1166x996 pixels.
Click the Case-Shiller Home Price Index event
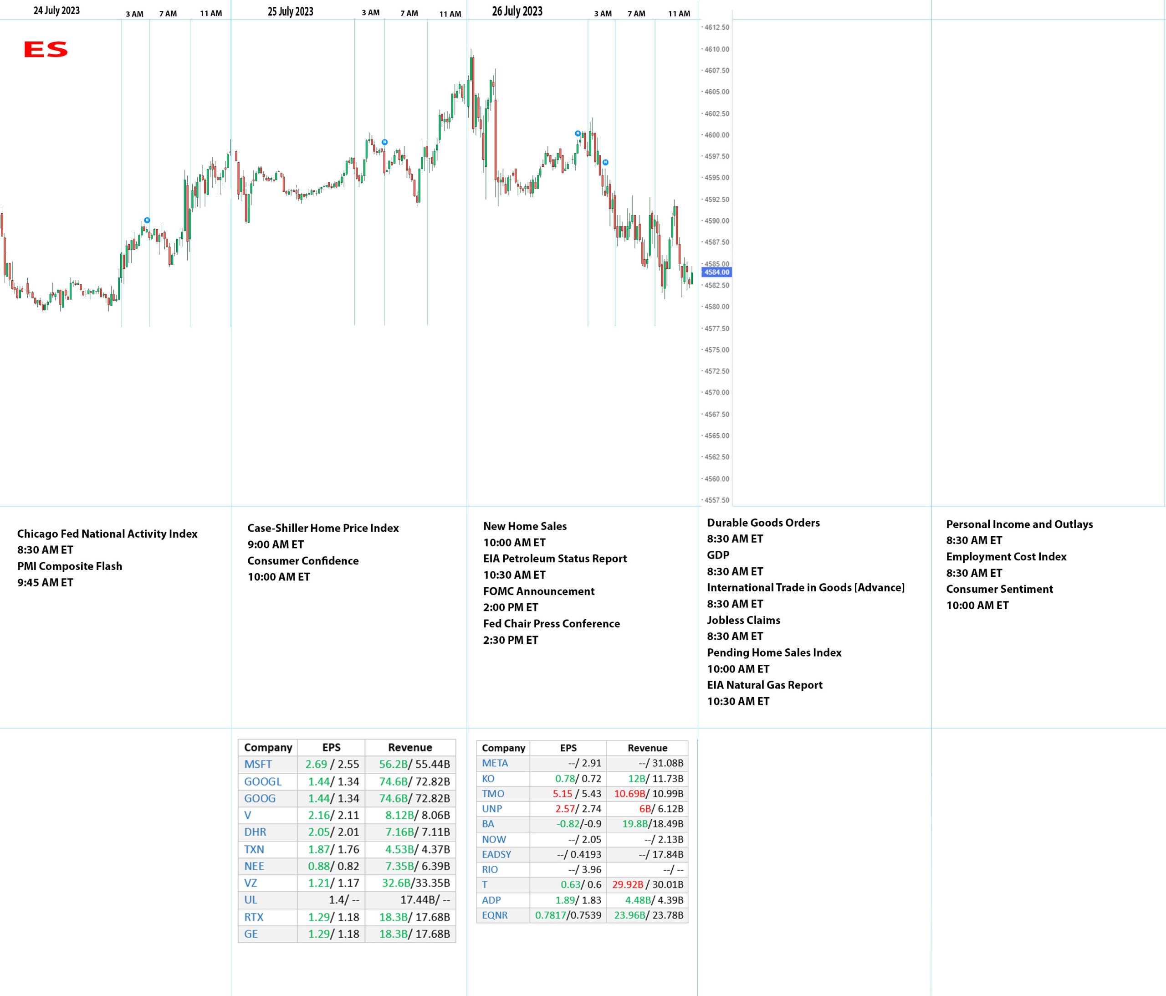[323, 528]
